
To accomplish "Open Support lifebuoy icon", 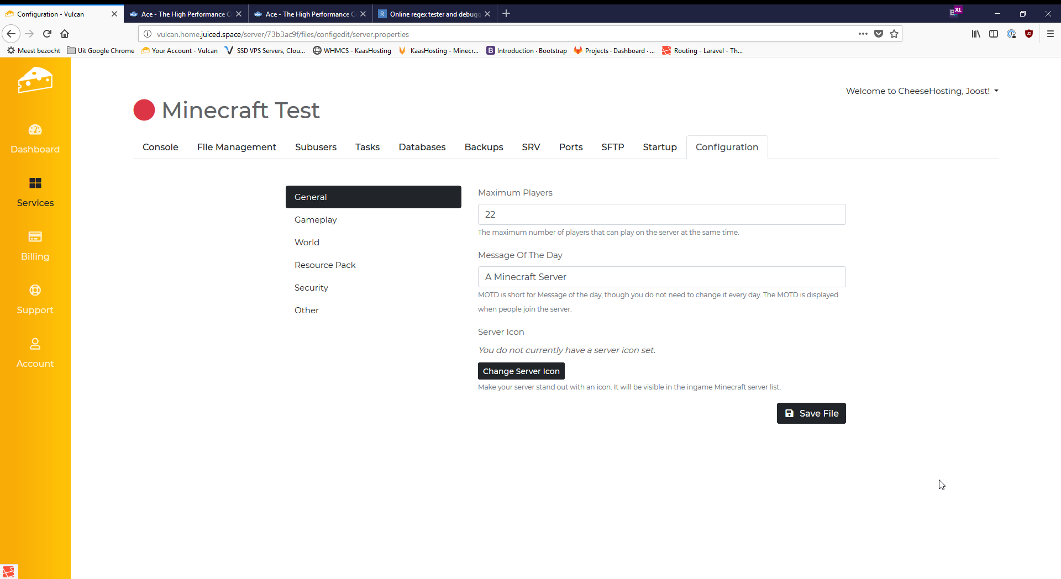I will pos(35,291).
